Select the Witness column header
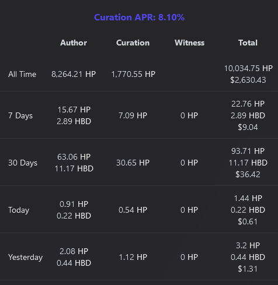This screenshot has width=278, height=285. 190,43
